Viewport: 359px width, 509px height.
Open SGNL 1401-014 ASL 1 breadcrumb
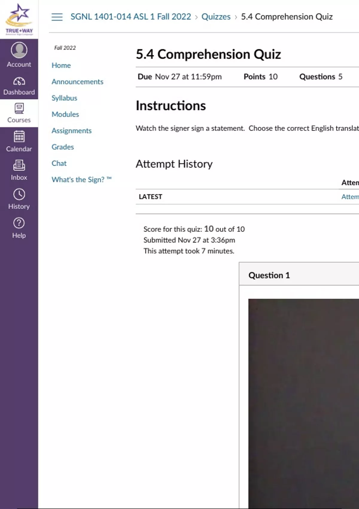point(130,17)
